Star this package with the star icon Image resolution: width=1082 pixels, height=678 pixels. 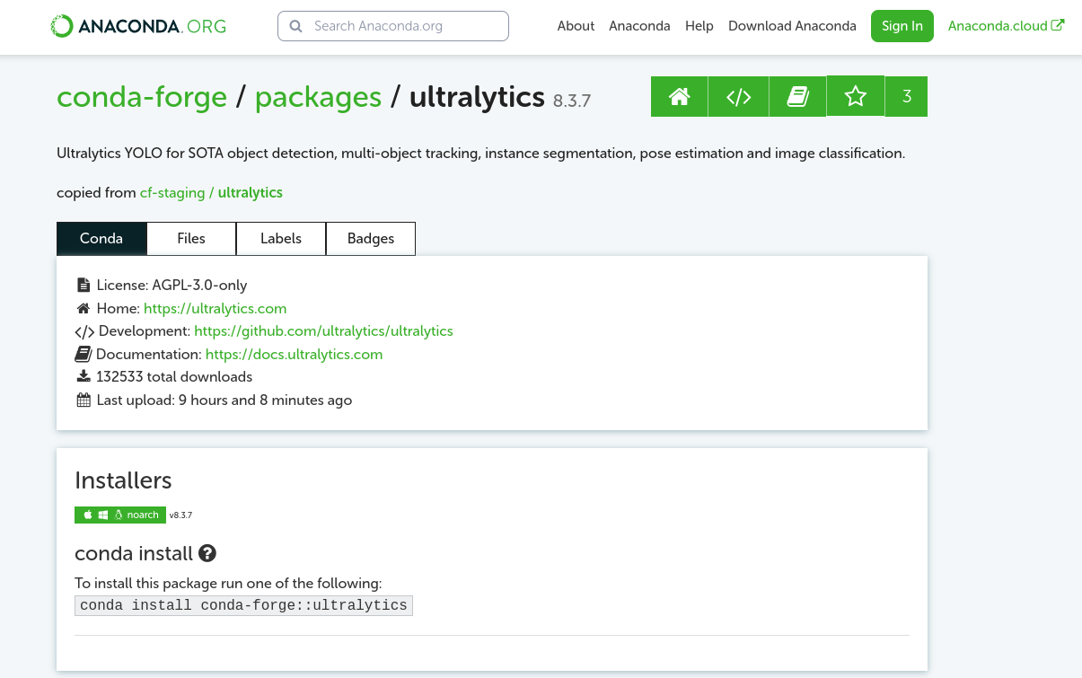tap(856, 96)
